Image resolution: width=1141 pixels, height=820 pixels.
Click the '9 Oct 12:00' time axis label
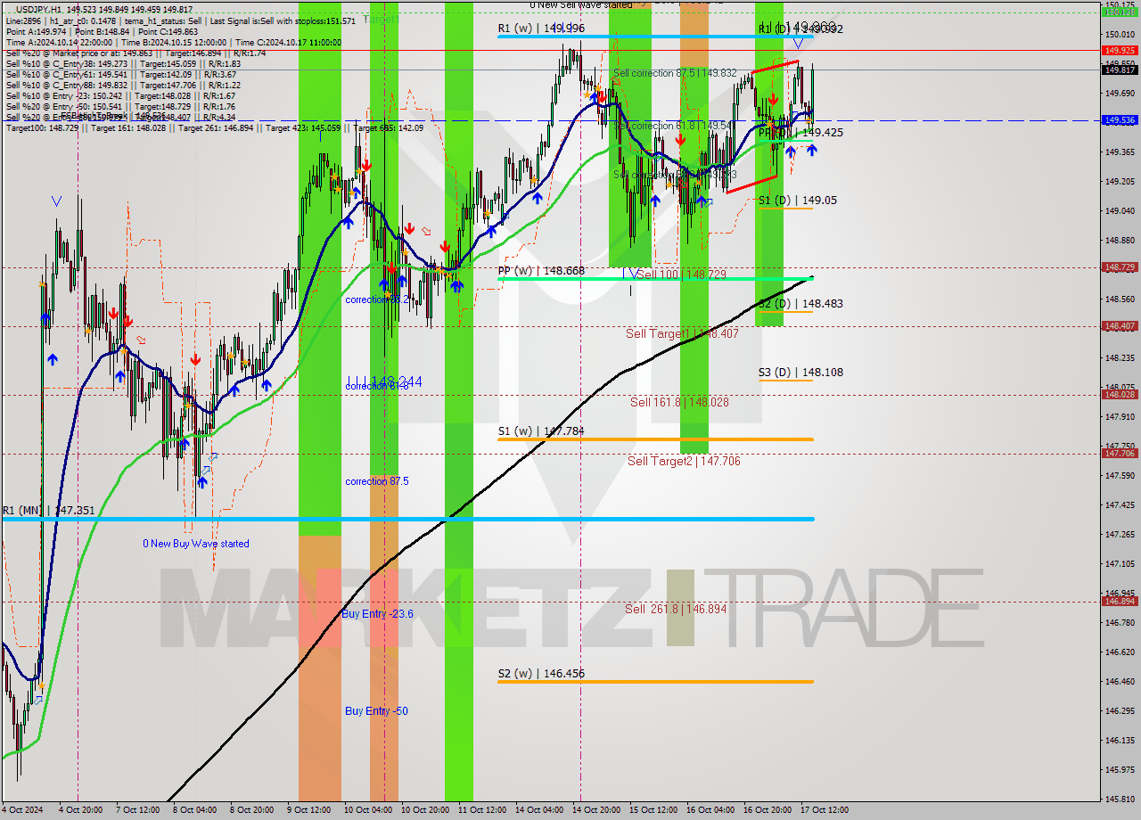(x=308, y=810)
